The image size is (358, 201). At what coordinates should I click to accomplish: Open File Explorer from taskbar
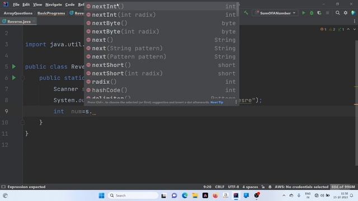195,195
